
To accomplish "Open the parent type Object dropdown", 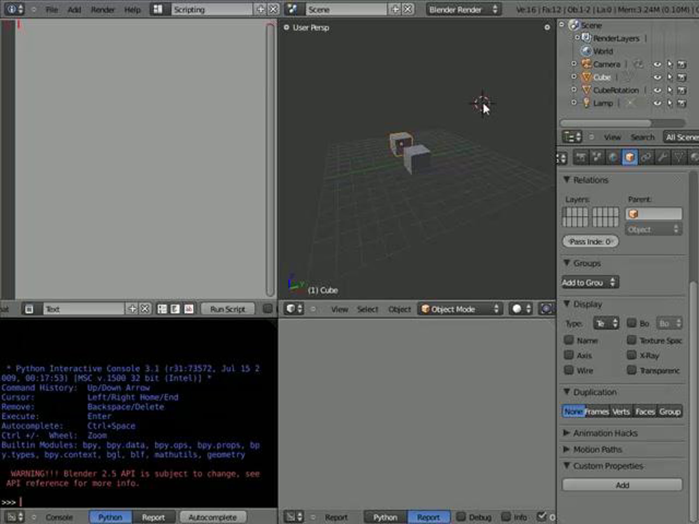I will (x=654, y=229).
